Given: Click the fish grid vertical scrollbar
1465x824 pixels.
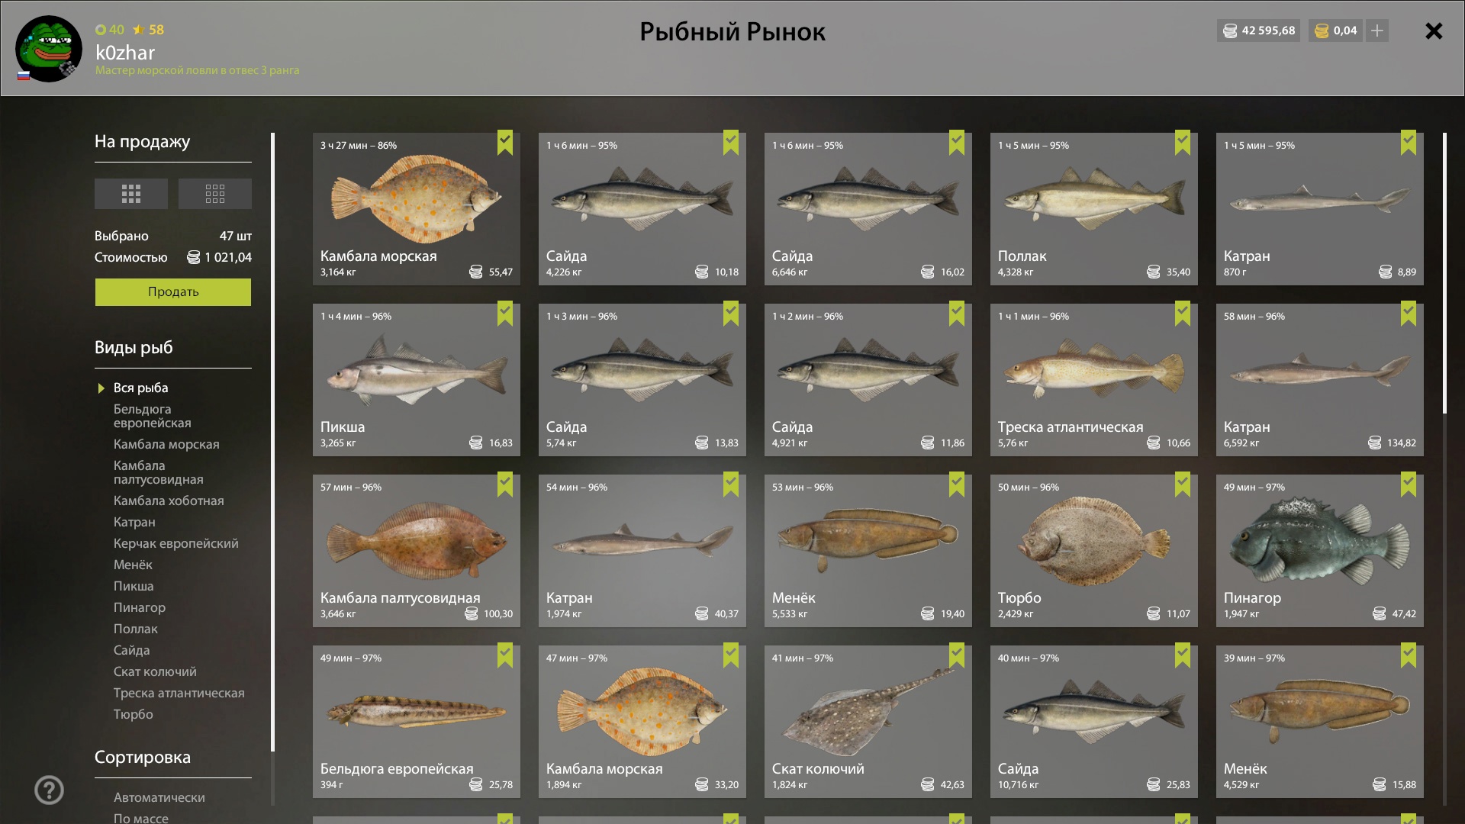Looking at the screenshot, I should [1444, 273].
